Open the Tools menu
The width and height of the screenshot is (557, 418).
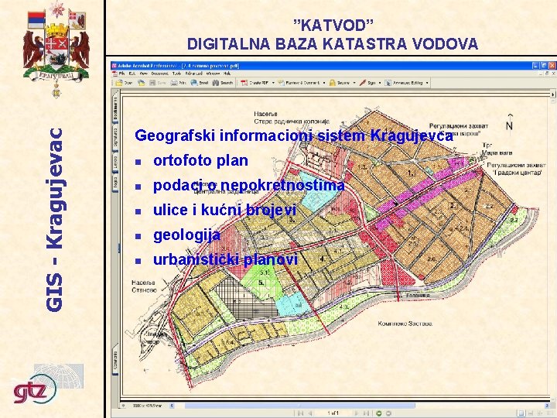(176, 74)
